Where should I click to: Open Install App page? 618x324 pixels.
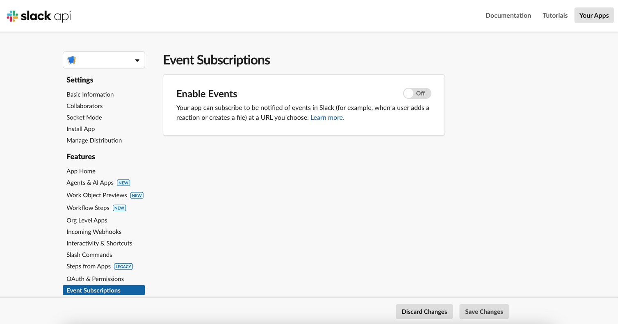coord(80,129)
